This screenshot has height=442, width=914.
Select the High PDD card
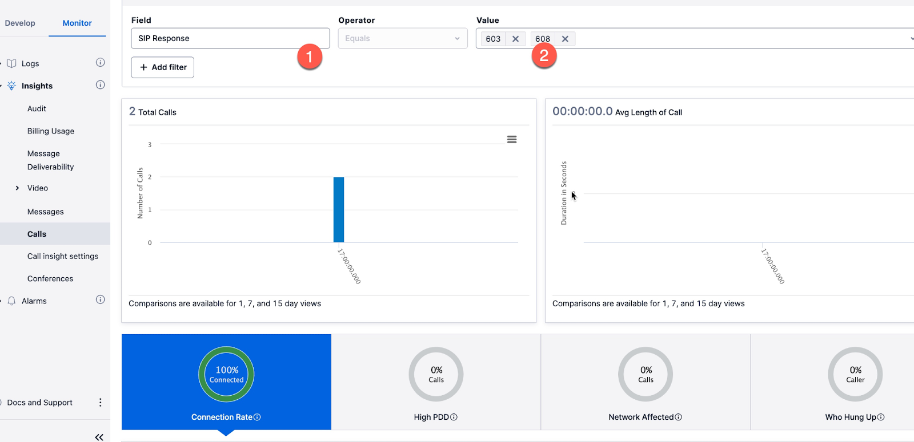436,382
